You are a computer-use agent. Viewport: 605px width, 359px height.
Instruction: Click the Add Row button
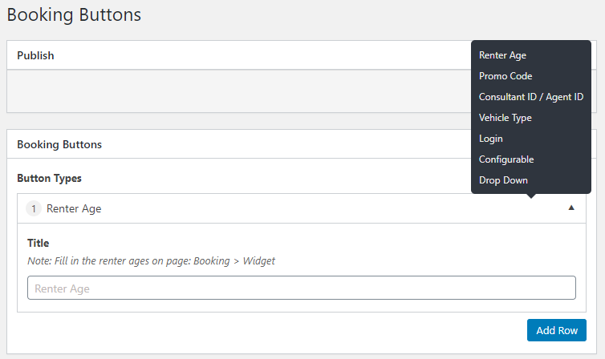557,330
